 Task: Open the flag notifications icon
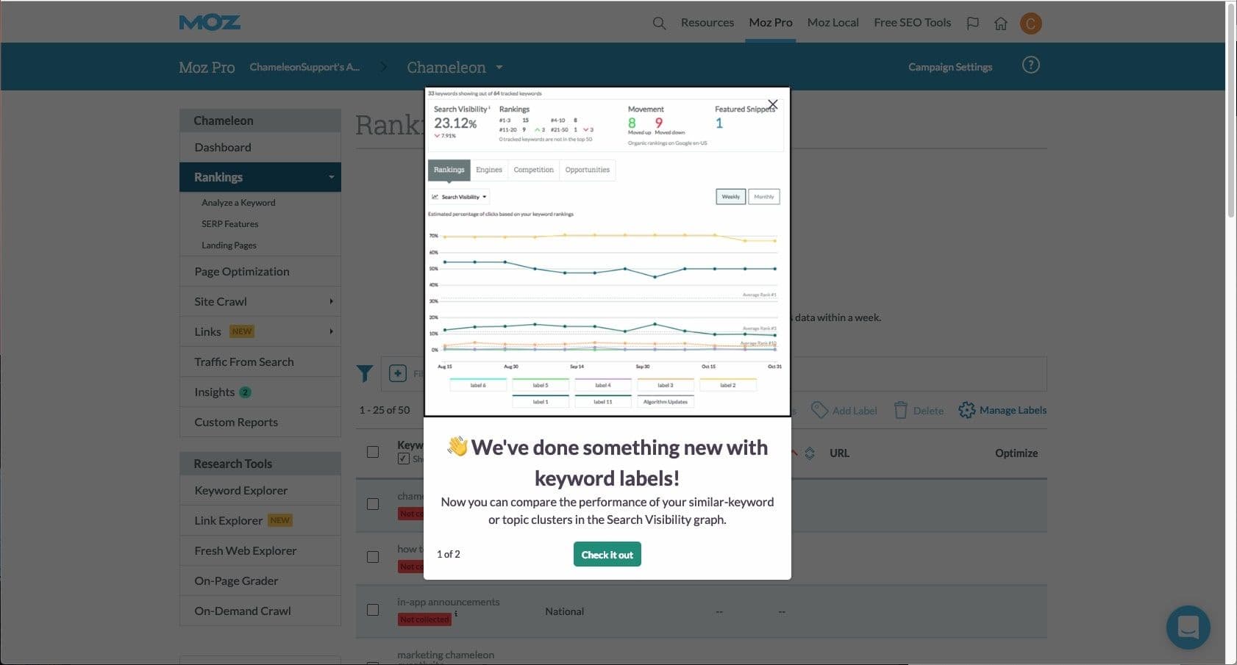[x=972, y=24]
